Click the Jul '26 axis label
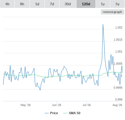Image resolution: width=125 pixels, height=120 pixels. (86, 105)
